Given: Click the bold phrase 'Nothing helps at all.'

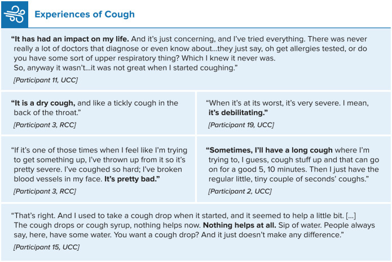Looking at the screenshot, I should (240, 225).
